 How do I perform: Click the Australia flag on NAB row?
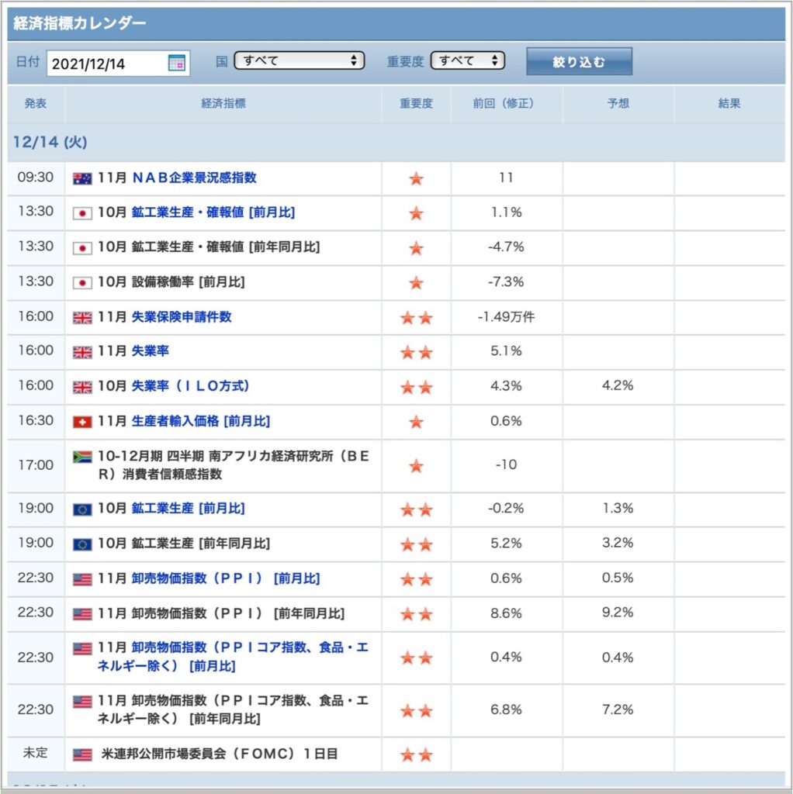[x=82, y=179]
